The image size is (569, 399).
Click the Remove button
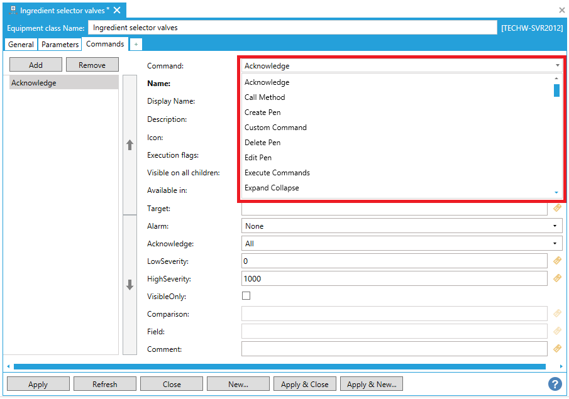[x=92, y=65]
